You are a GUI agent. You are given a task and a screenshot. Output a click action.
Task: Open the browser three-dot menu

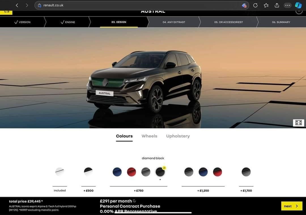tap(288, 5)
